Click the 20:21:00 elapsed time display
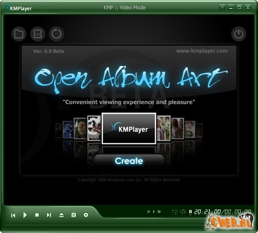The height and width of the screenshot is (233, 258). pyautogui.click(x=207, y=212)
